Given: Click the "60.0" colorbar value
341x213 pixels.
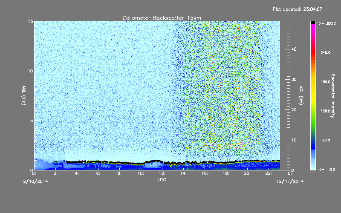Looking at the screenshot, I should (x=326, y=140).
